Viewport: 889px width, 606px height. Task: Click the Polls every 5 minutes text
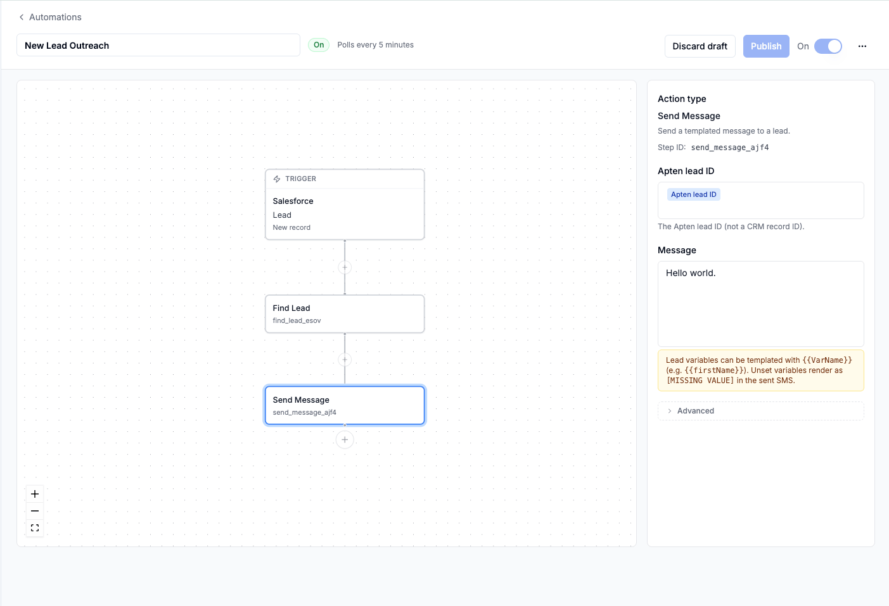point(375,45)
